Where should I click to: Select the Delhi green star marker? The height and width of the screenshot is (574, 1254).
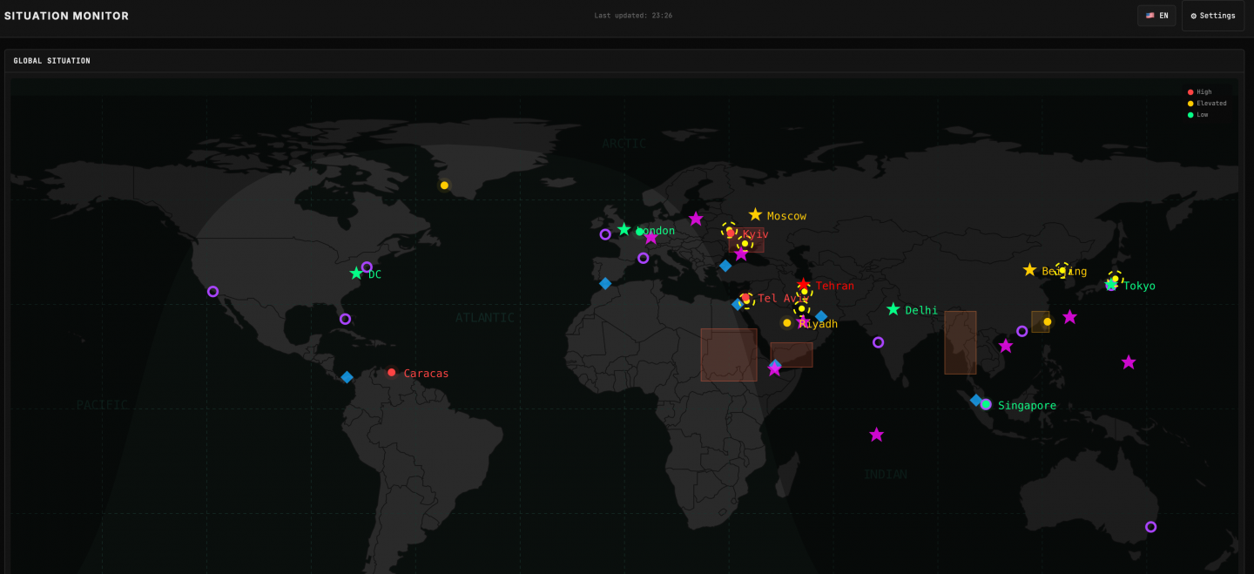pyautogui.click(x=893, y=309)
